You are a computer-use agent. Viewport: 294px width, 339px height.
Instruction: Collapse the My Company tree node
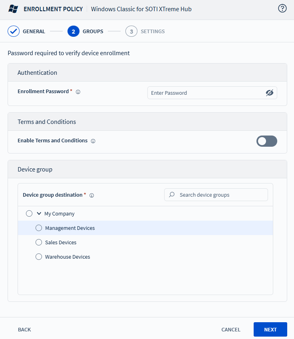[39, 213]
